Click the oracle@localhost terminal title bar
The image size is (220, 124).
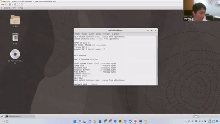click(115, 30)
